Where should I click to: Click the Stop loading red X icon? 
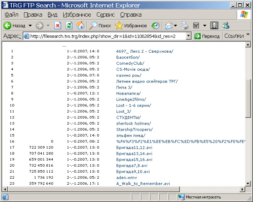(58, 26)
